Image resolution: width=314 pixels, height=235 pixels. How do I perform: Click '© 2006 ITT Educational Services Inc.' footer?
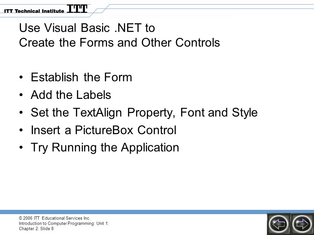point(55,218)
